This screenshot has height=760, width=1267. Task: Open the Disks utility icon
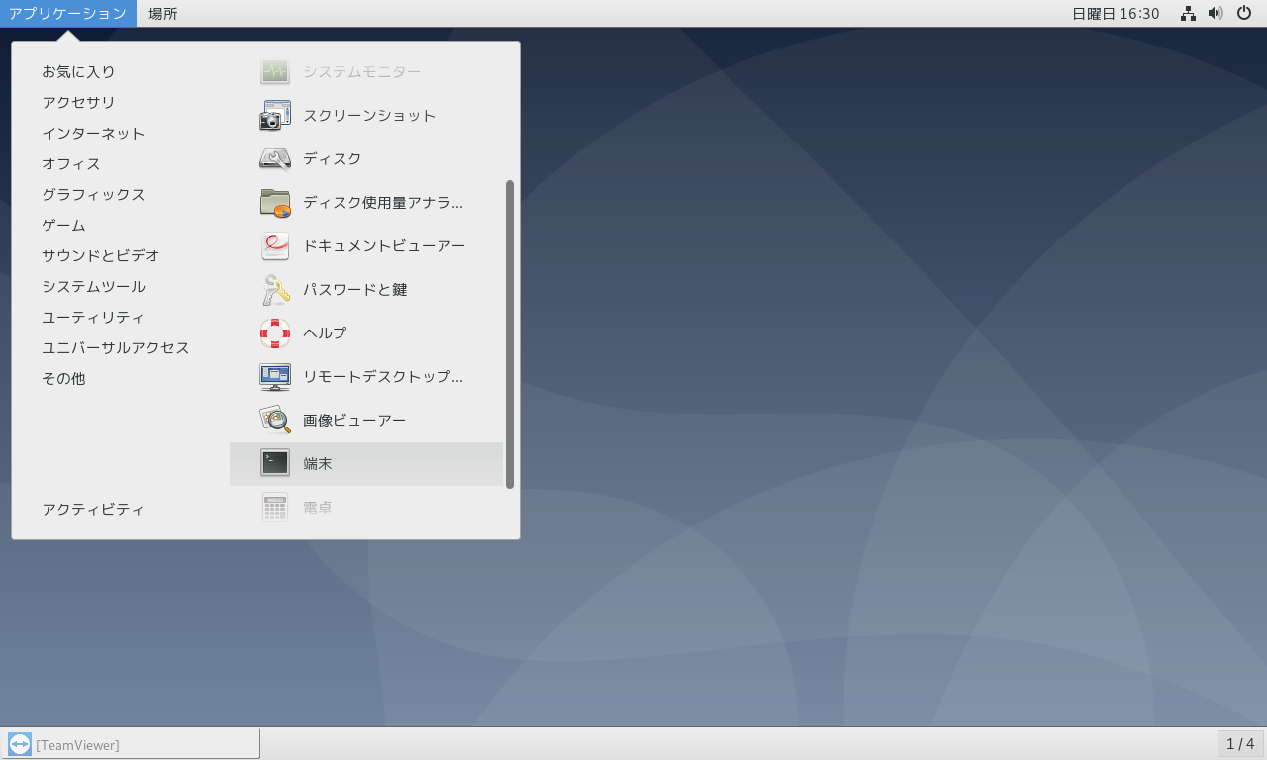275,159
